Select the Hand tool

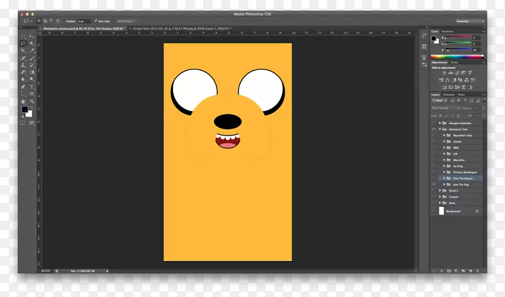[23, 101]
